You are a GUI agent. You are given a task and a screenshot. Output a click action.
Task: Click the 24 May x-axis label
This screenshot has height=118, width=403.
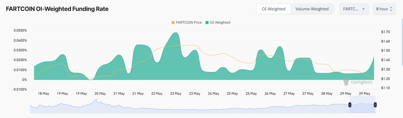(213, 94)
